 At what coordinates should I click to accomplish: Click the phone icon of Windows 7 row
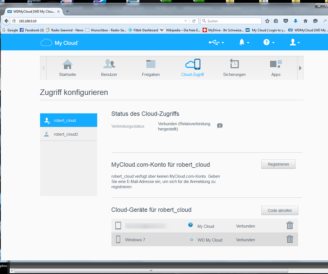click(x=118, y=239)
